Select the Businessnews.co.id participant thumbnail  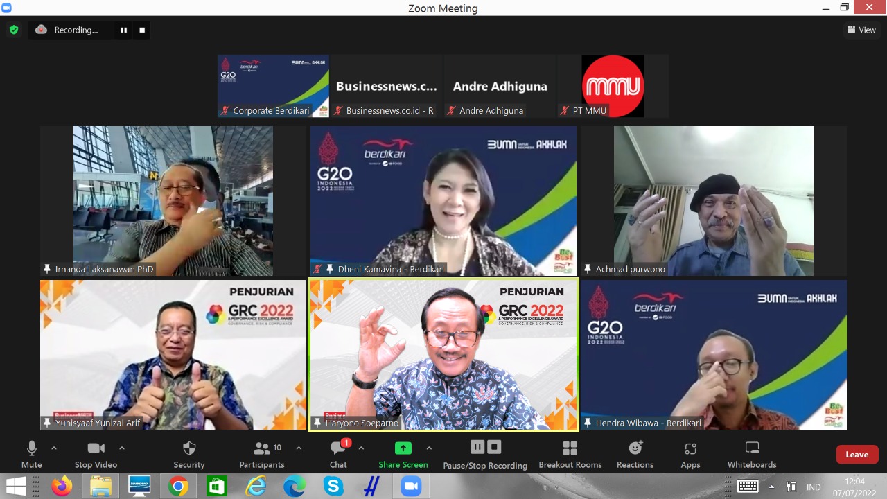coord(387,86)
